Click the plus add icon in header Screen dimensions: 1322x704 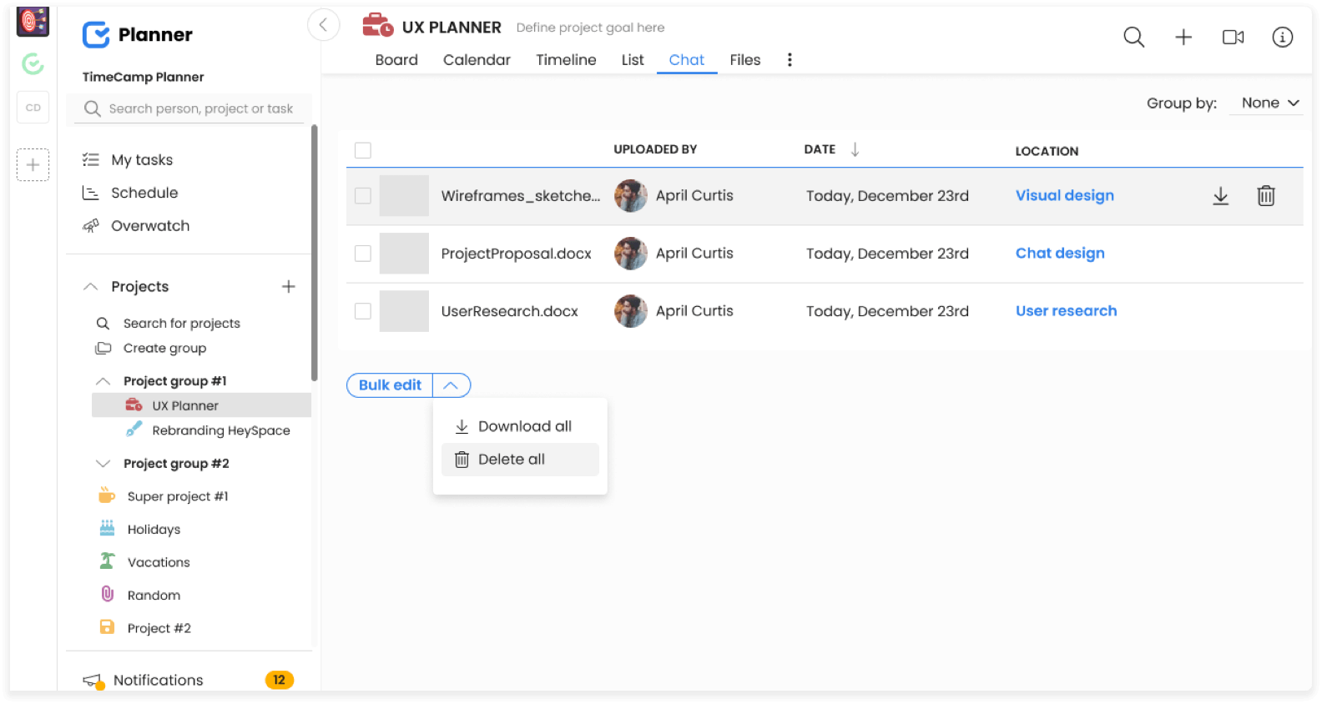point(1183,37)
